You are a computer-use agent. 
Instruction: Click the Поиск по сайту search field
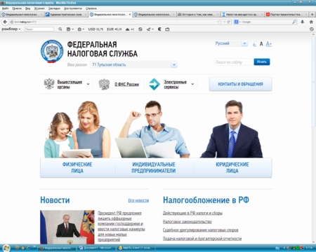(234, 62)
